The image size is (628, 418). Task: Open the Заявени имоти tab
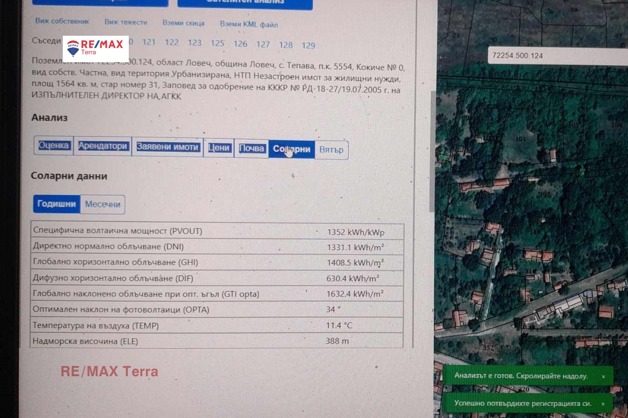(x=167, y=147)
